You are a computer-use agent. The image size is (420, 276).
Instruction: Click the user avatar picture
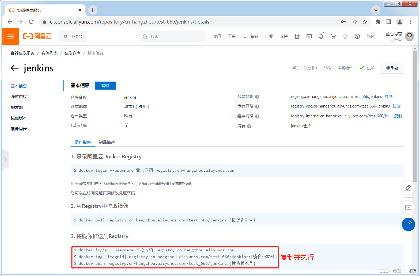(410, 37)
